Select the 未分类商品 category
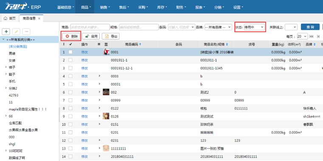 (x=18, y=47)
